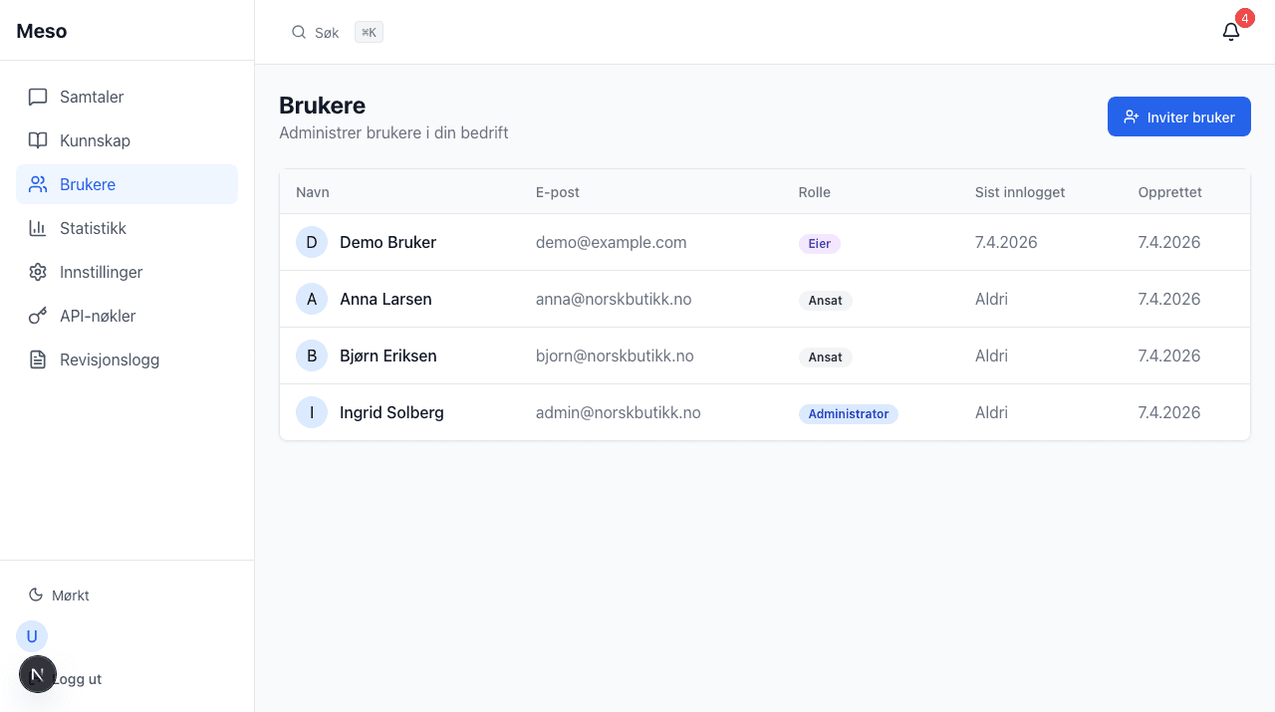Click the Administrator role badge for Ingrid
Image resolution: width=1275 pixels, height=712 pixels.
[848, 413]
